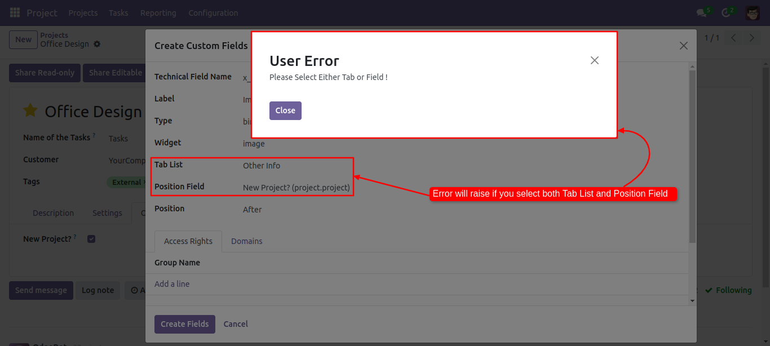Switch to the Description tab
This screenshot has width=770, height=346.
click(x=53, y=213)
